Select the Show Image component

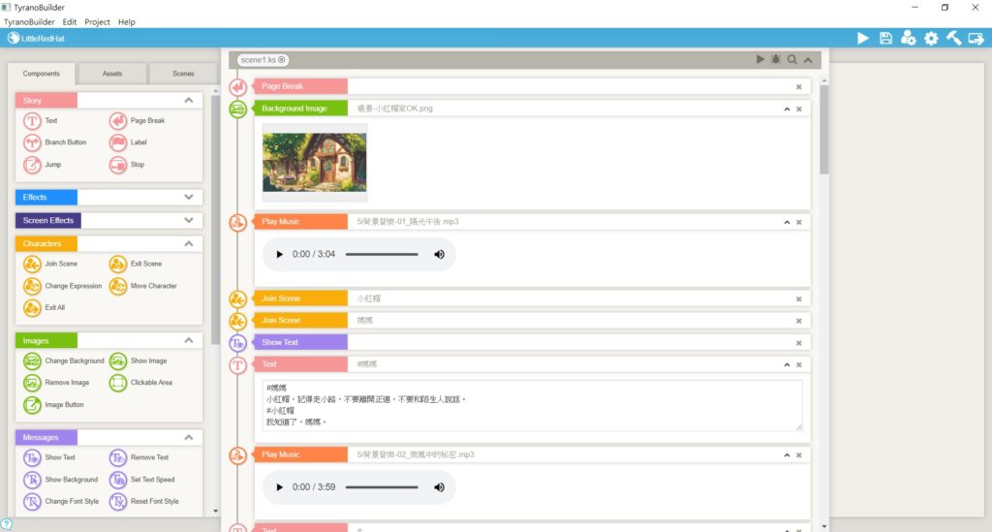click(138, 361)
